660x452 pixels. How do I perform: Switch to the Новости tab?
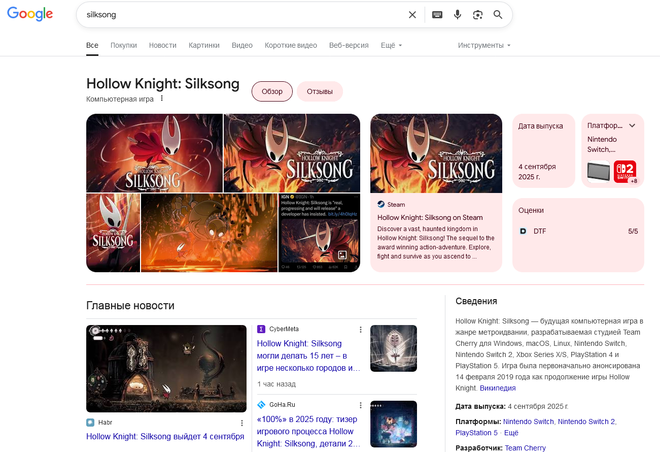[x=163, y=45]
